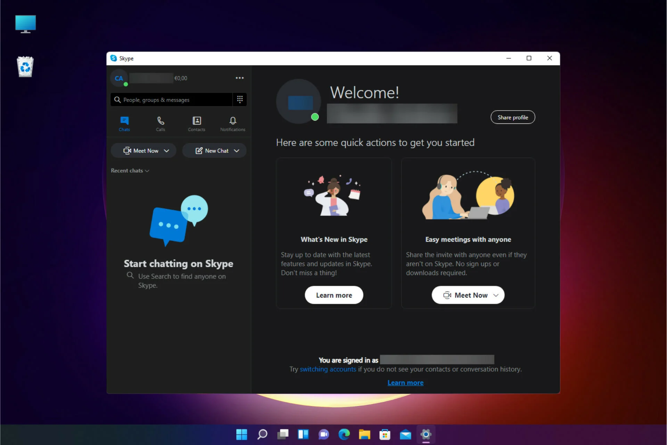Viewport: 667px width, 445px height.
Task: Click the switching accounts link
Action: pyautogui.click(x=328, y=369)
